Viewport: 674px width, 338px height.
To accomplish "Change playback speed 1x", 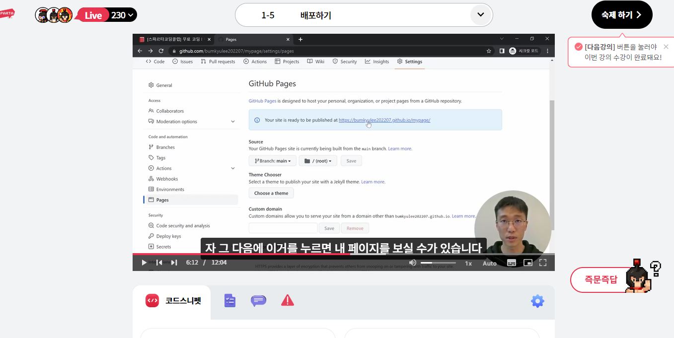I will tap(468, 263).
